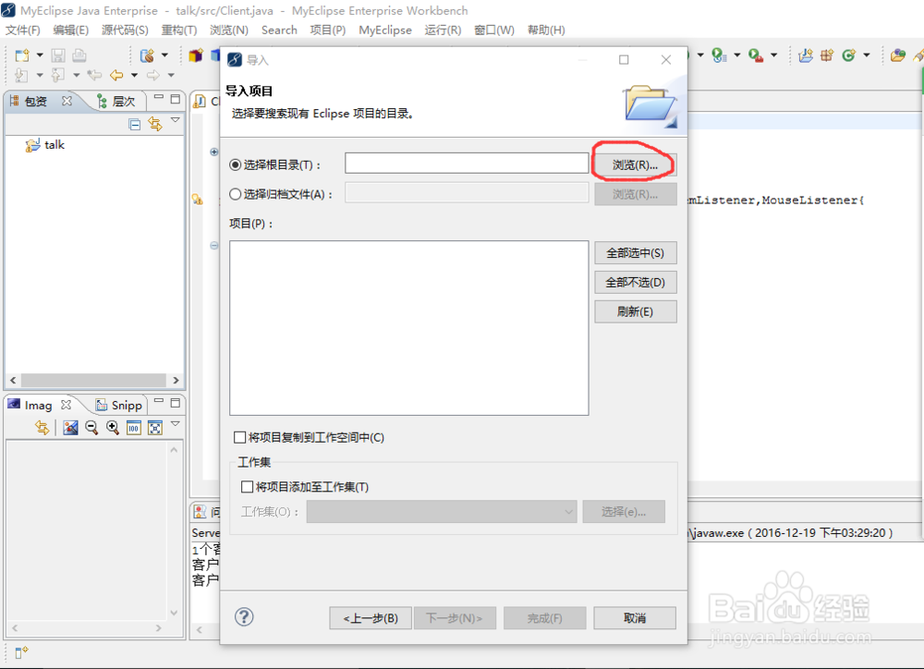Click package explorer horizontal scrollbar

(94, 380)
